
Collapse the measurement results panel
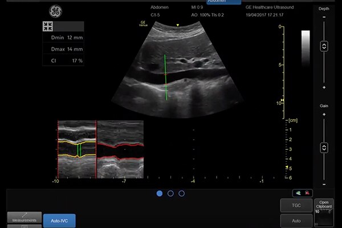pyautogui.click(x=48, y=26)
